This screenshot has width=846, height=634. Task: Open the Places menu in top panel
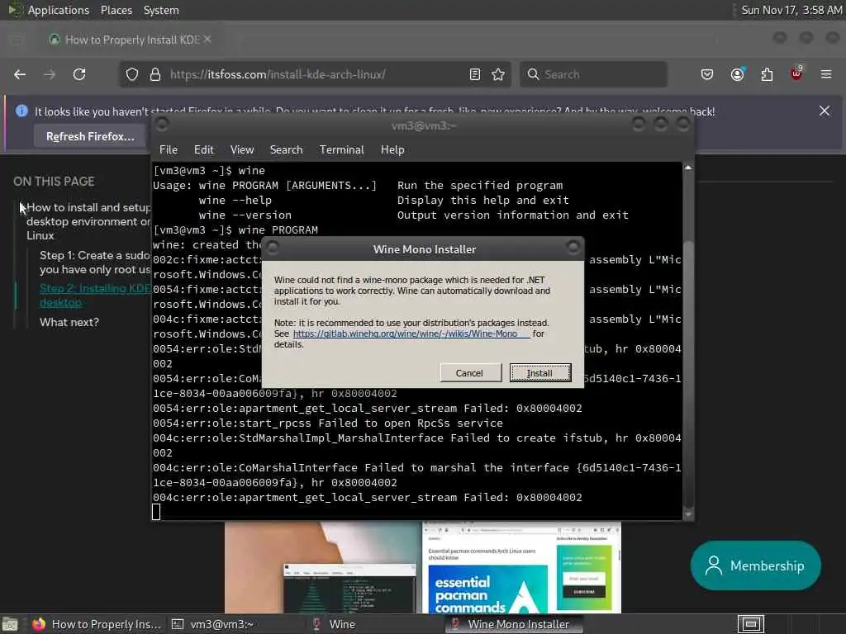click(116, 10)
